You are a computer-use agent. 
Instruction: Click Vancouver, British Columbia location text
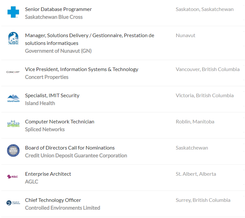208,69
